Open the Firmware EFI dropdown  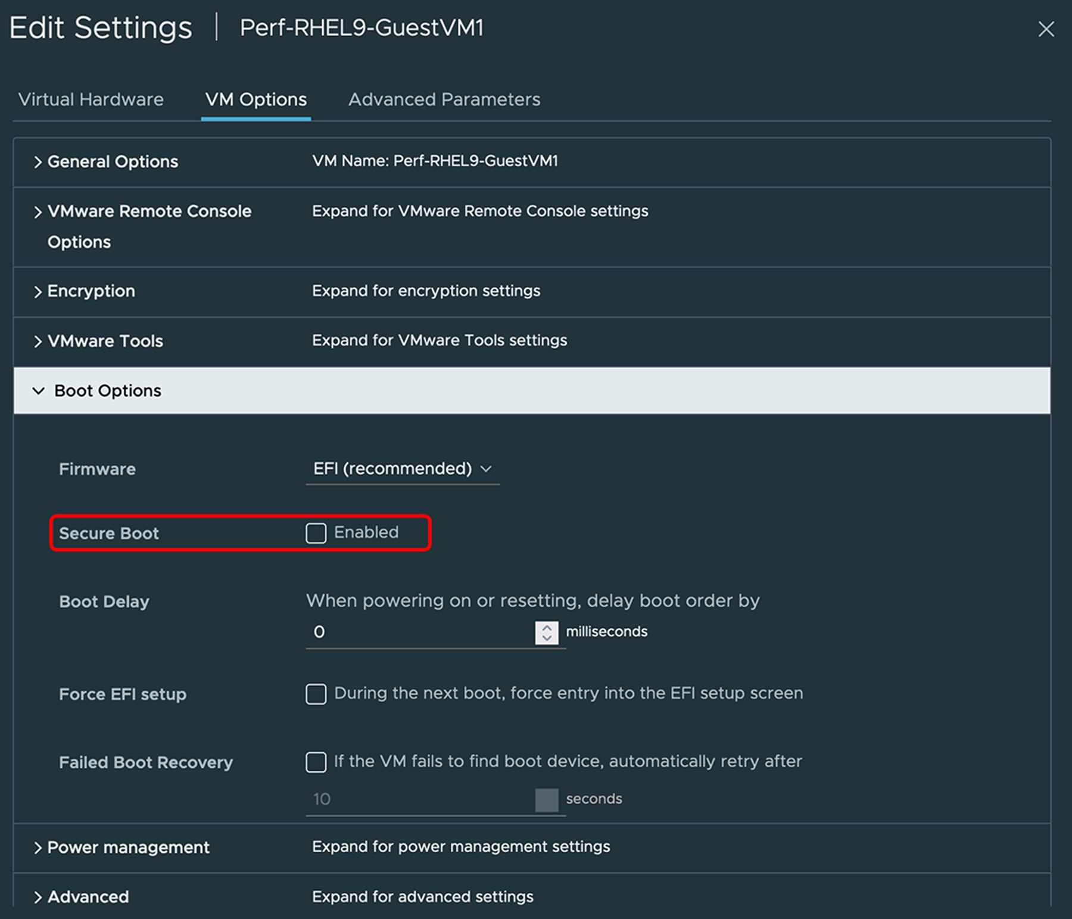tap(403, 469)
